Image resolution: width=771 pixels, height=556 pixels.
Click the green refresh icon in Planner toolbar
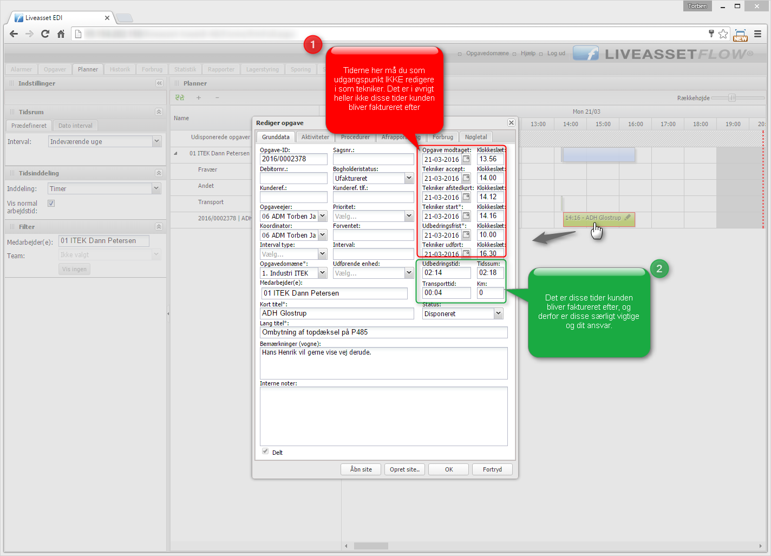180,98
